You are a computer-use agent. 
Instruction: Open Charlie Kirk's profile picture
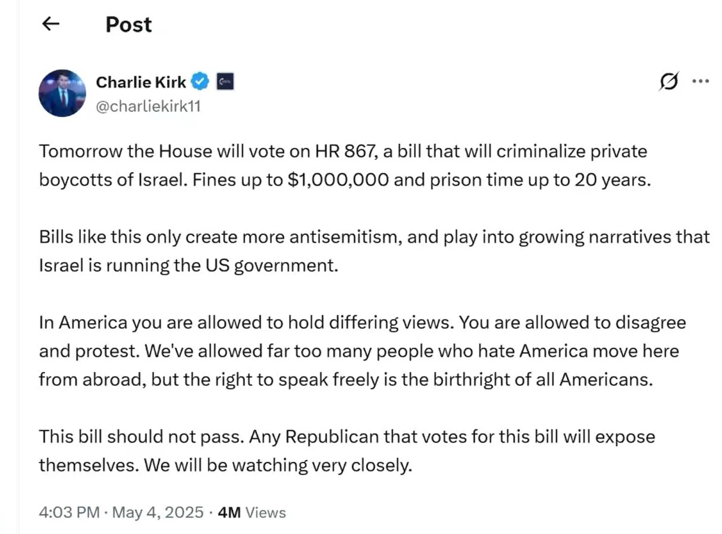pyautogui.click(x=62, y=93)
